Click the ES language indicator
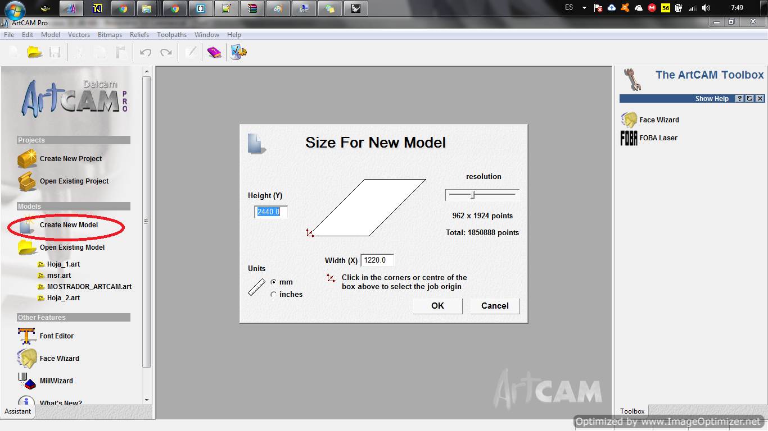768x431 pixels. pyautogui.click(x=569, y=8)
